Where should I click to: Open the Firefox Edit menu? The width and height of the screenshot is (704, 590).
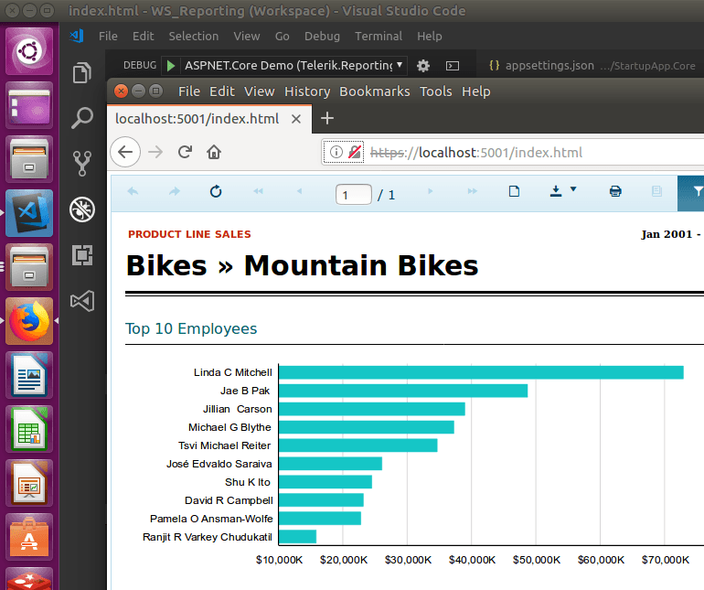pyautogui.click(x=222, y=91)
